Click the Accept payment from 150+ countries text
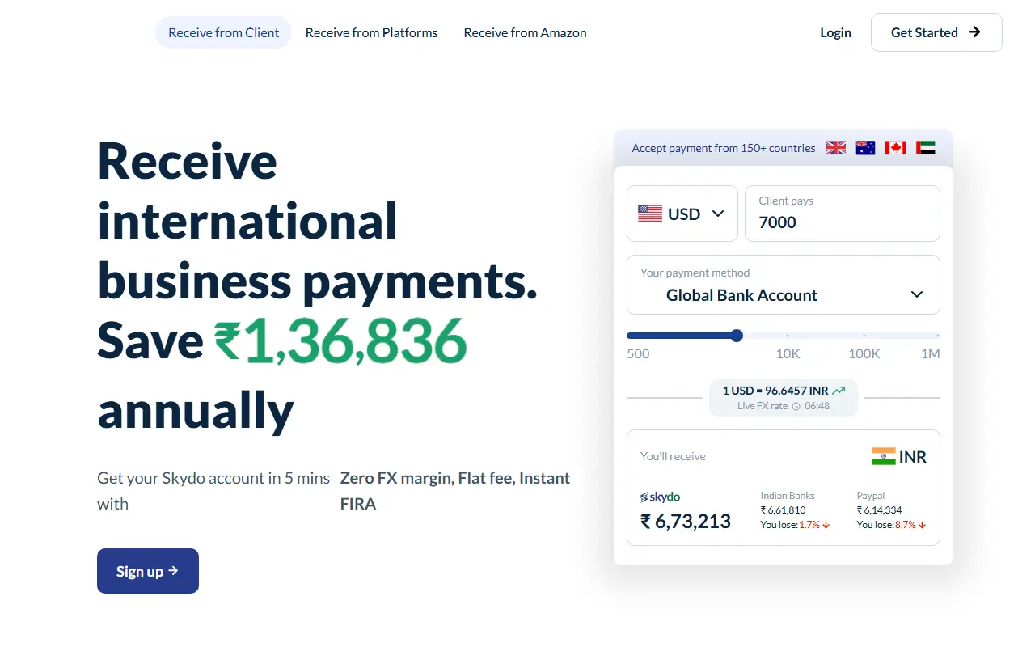The height and width of the screenshot is (647, 1035). pyautogui.click(x=724, y=148)
